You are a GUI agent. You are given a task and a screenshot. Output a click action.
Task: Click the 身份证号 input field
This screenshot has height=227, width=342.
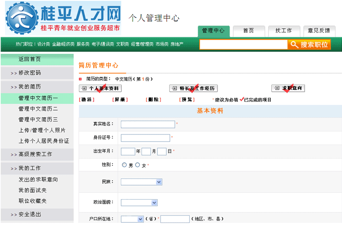coord(145,138)
